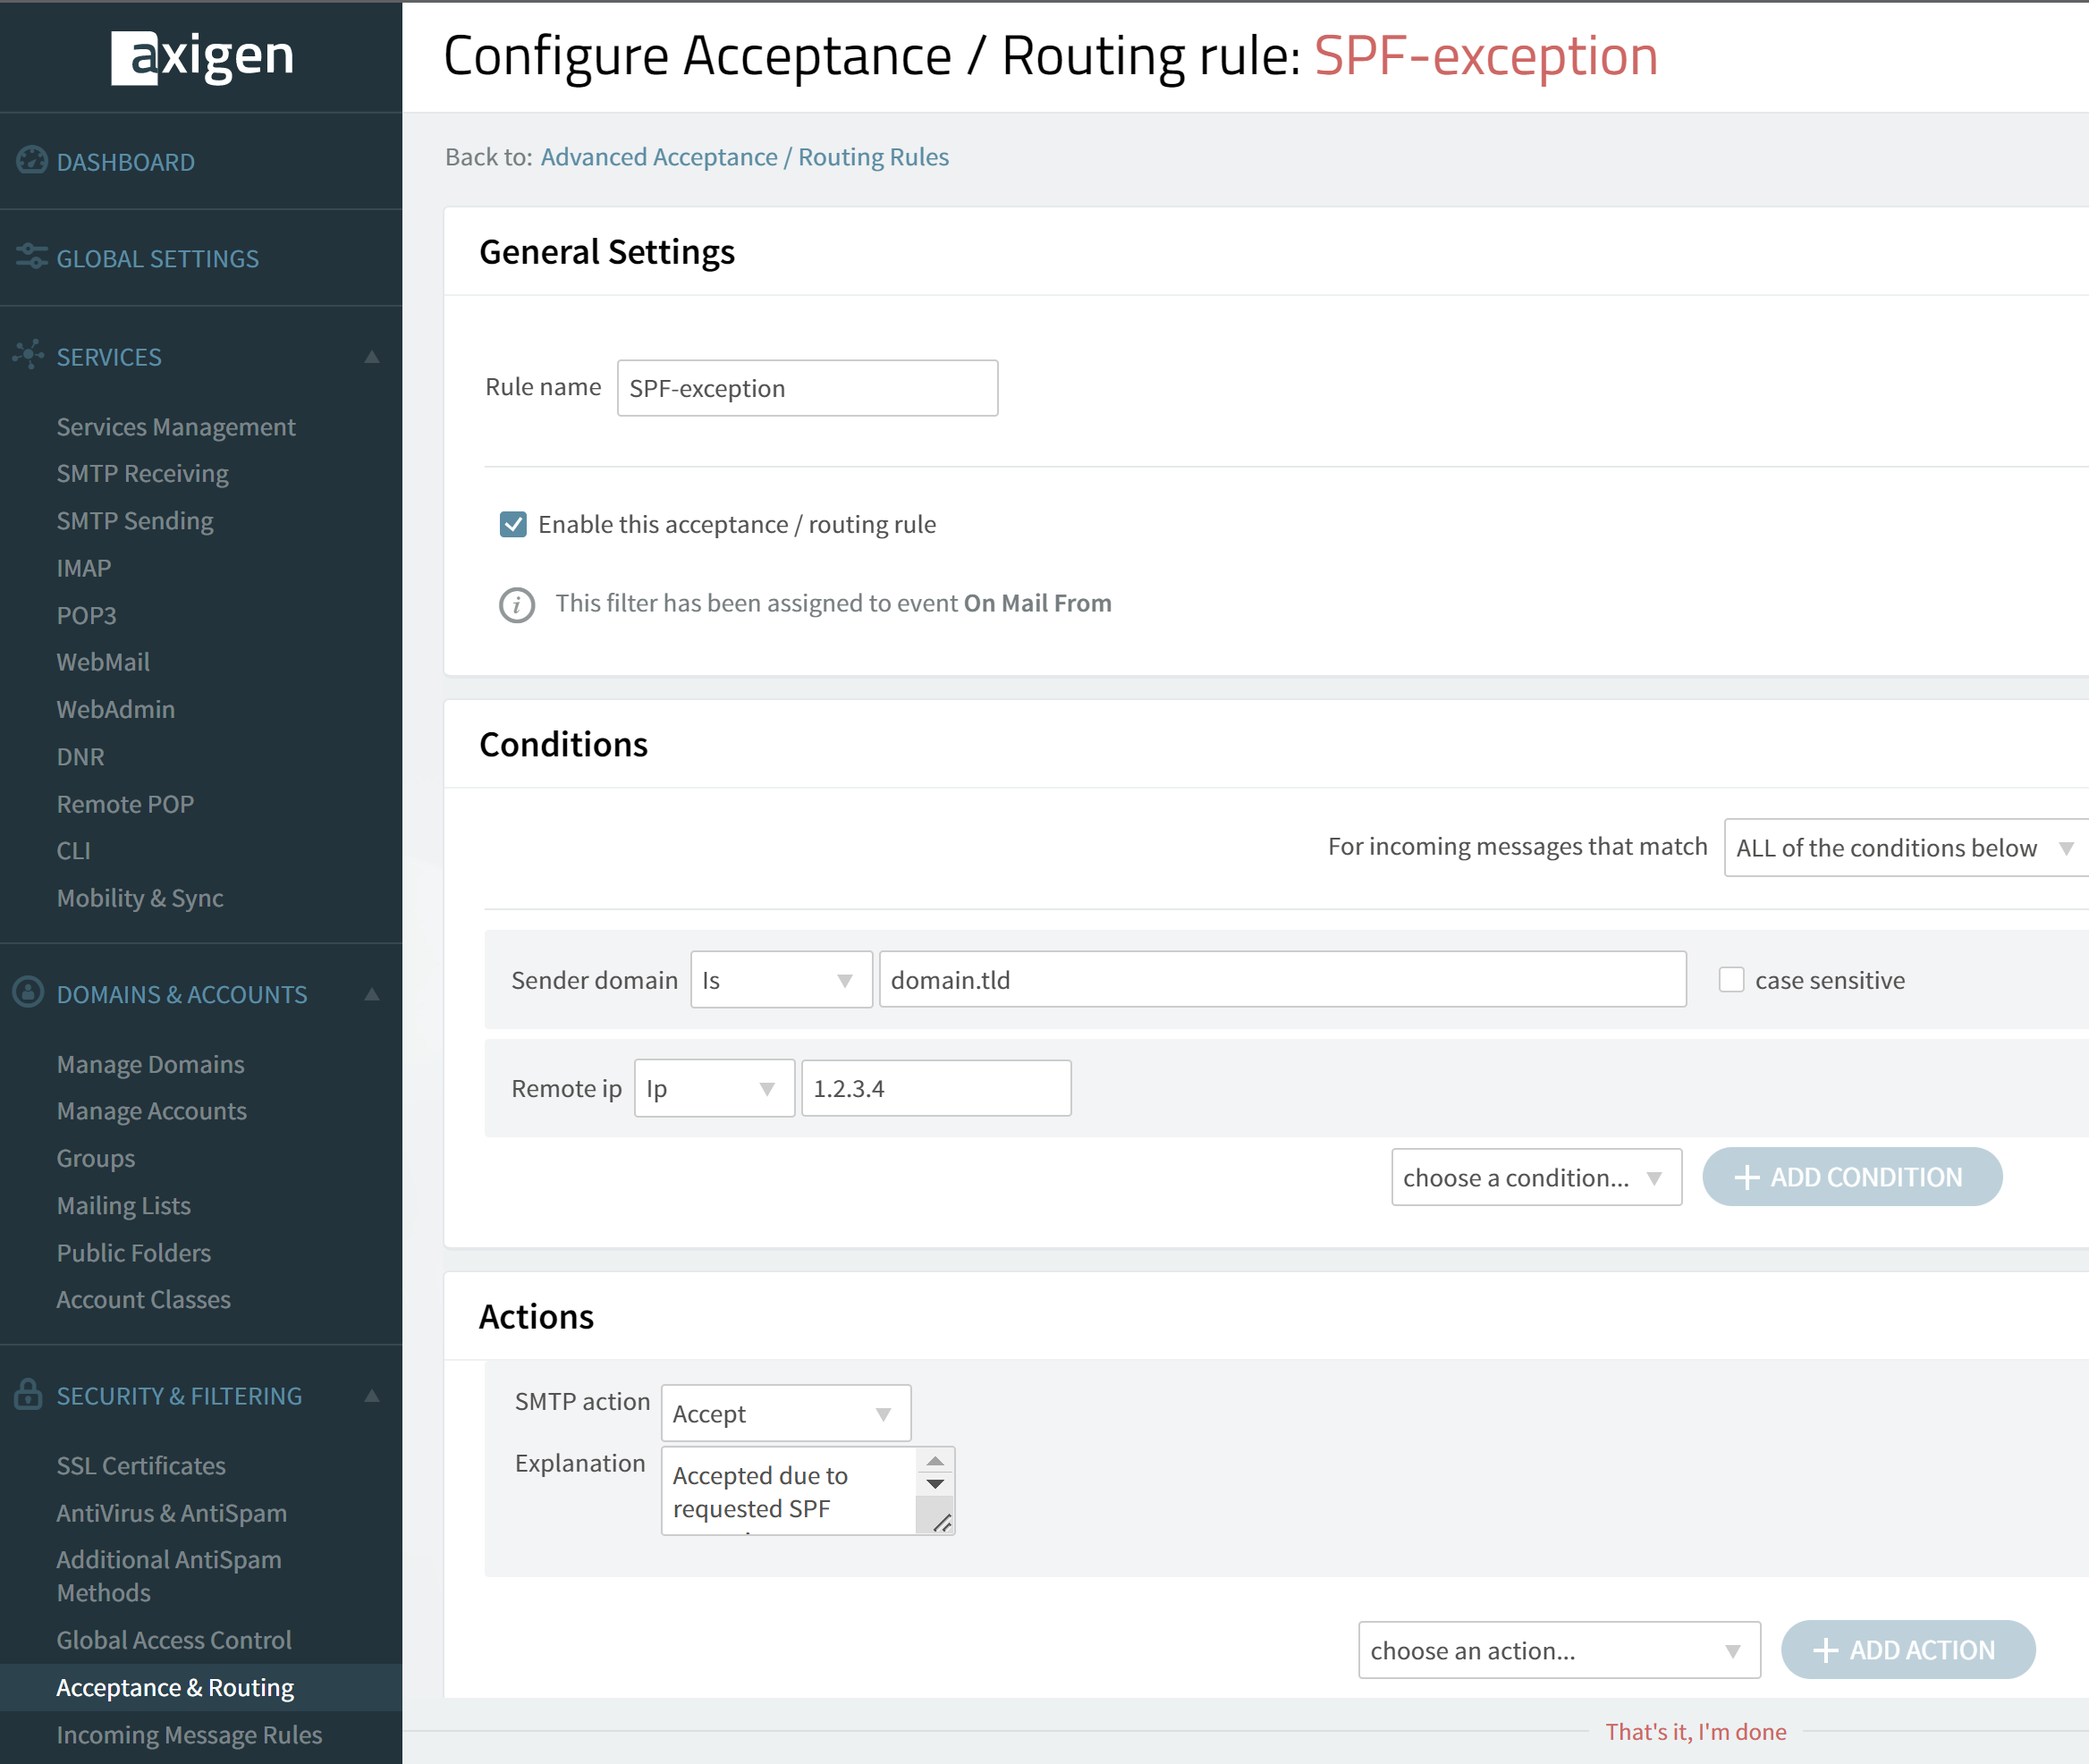Click the info icon beside filter event note
Image resolution: width=2089 pixels, height=1764 pixels.
(517, 604)
